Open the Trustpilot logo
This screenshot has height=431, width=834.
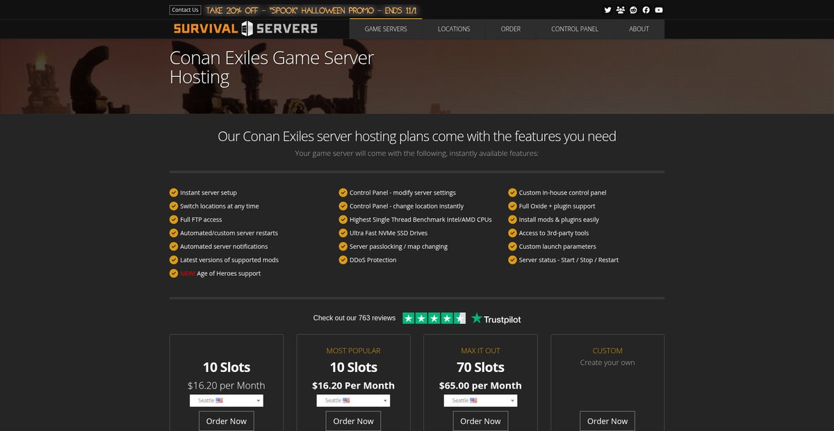pyautogui.click(x=496, y=318)
